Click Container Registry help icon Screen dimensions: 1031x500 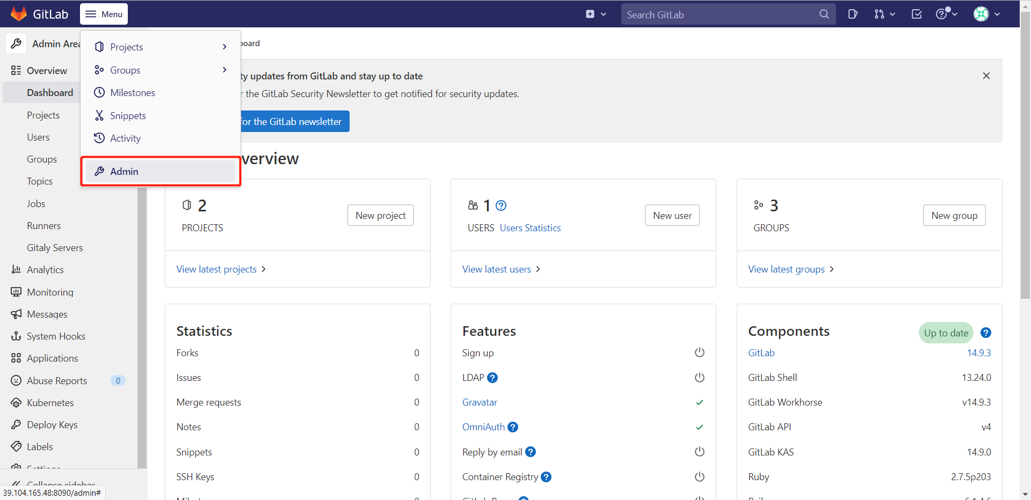[546, 477]
